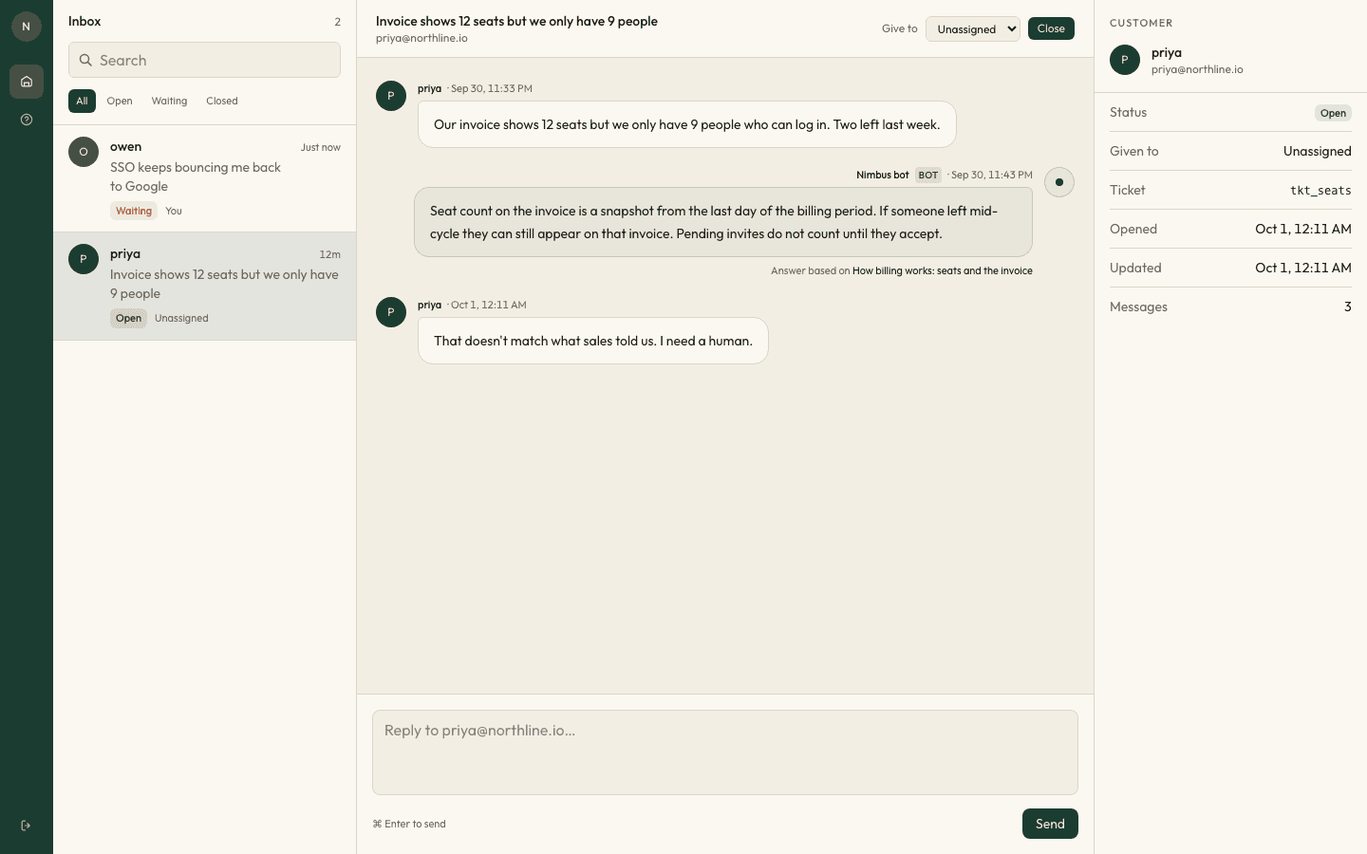Click the Send button
Viewport: 1367px width, 854px height.
pyautogui.click(x=1050, y=824)
